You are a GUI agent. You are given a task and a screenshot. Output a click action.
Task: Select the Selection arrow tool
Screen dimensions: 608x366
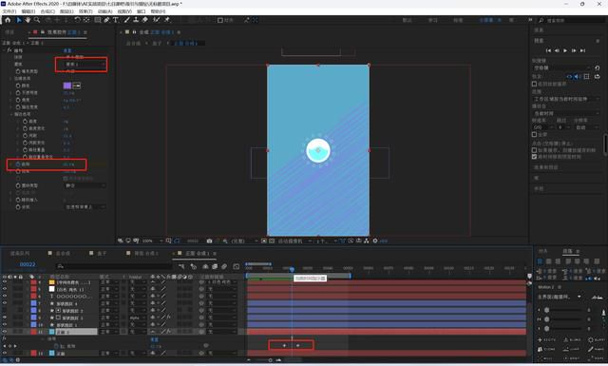coord(19,20)
